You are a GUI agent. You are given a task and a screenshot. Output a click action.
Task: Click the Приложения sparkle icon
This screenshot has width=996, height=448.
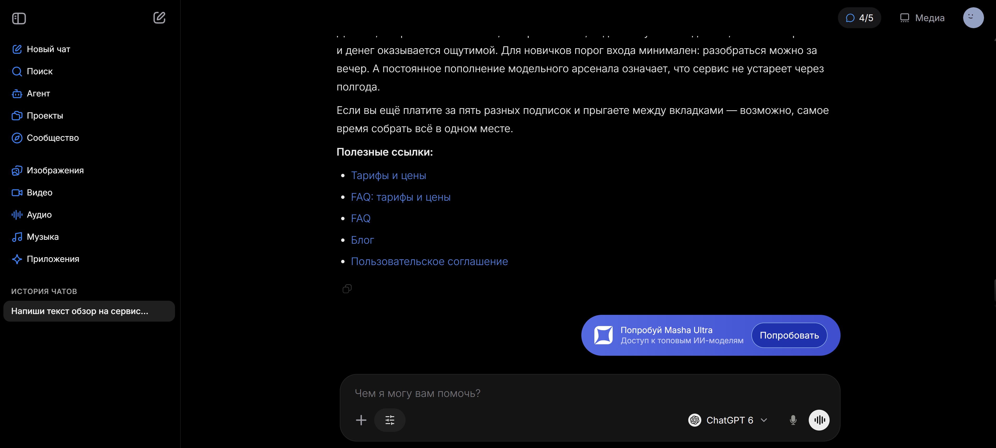pos(17,259)
